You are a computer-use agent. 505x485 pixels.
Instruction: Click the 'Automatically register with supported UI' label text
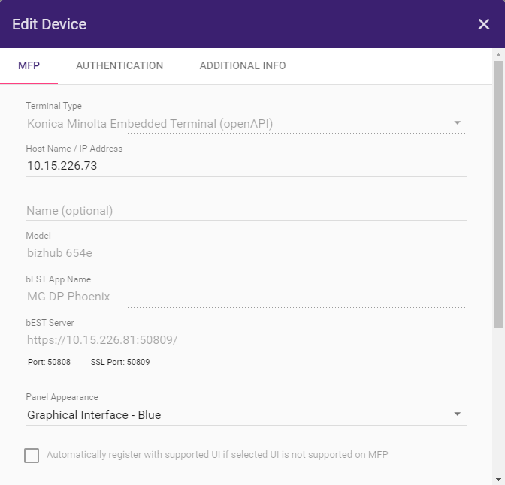point(217,455)
